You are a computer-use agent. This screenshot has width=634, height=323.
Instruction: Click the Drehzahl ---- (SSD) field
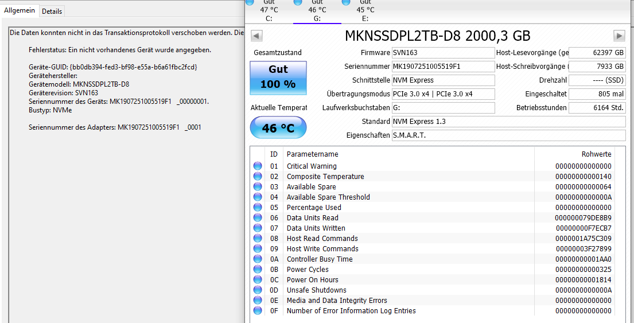tap(597, 80)
